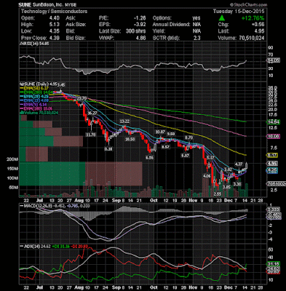Click the 4.37 price annotation
The image size is (286, 291).
239,164
